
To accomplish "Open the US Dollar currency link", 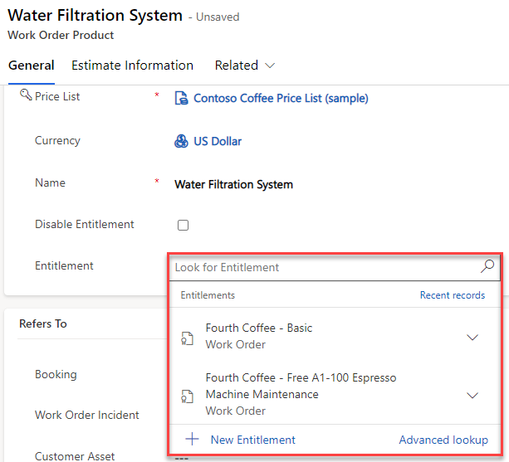I will (x=218, y=141).
